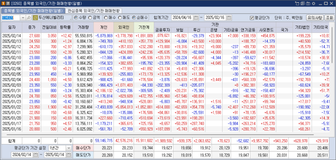The height and width of the screenshot is (160, 336).
Task: Click the 종가 column header
Action: pyautogui.click(x=32, y=27)
